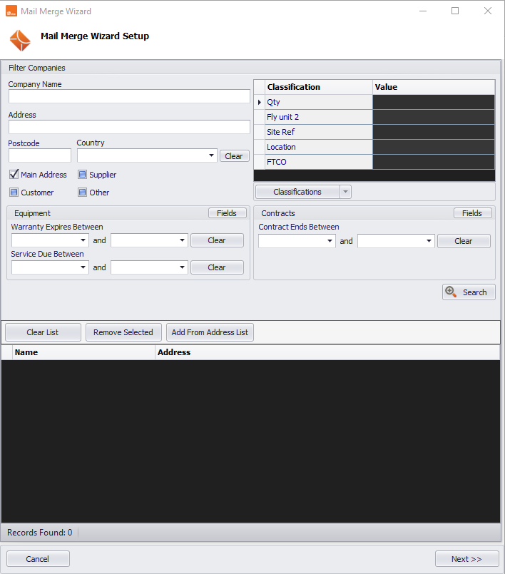Focus the Company Name input field
This screenshot has height=574, width=505.
point(129,96)
